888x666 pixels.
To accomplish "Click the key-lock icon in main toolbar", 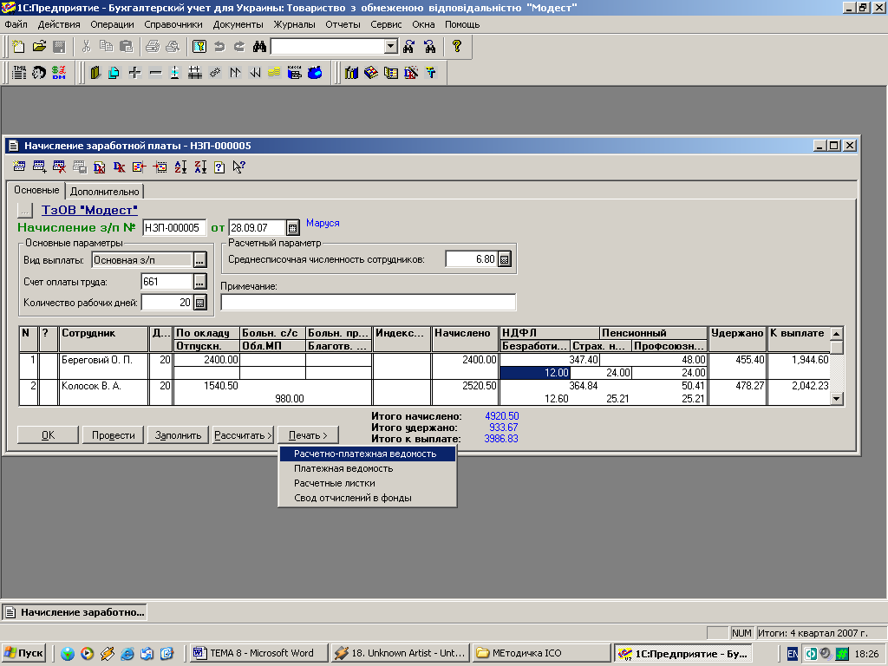I will point(199,47).
